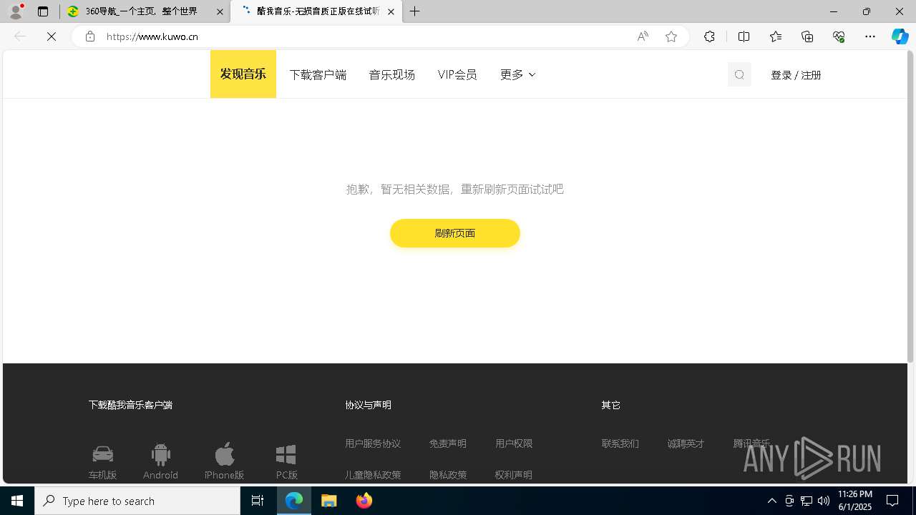
Task: Click 登录 / 注册 link
Action: [x=796, y=75]
